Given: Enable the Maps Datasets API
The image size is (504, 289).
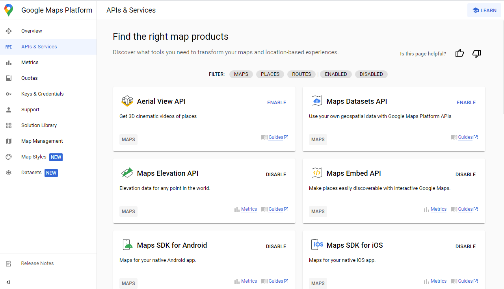Looking at the screenshot, I should pyautogui.click(x=466, y=103).
